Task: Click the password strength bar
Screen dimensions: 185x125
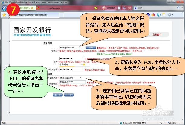Action: [74, 67]
